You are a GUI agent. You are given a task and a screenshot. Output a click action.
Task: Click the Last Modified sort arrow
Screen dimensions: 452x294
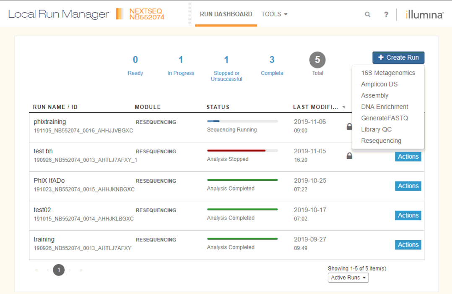pos(344,108)
